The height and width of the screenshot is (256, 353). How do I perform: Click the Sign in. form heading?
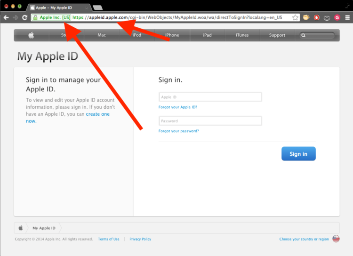tap(170, 80)
